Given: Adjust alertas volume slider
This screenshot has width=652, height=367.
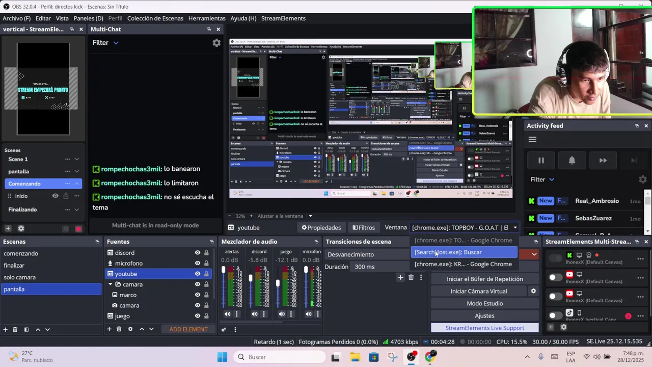Looking at the screenshot, I should click(223, 270).
